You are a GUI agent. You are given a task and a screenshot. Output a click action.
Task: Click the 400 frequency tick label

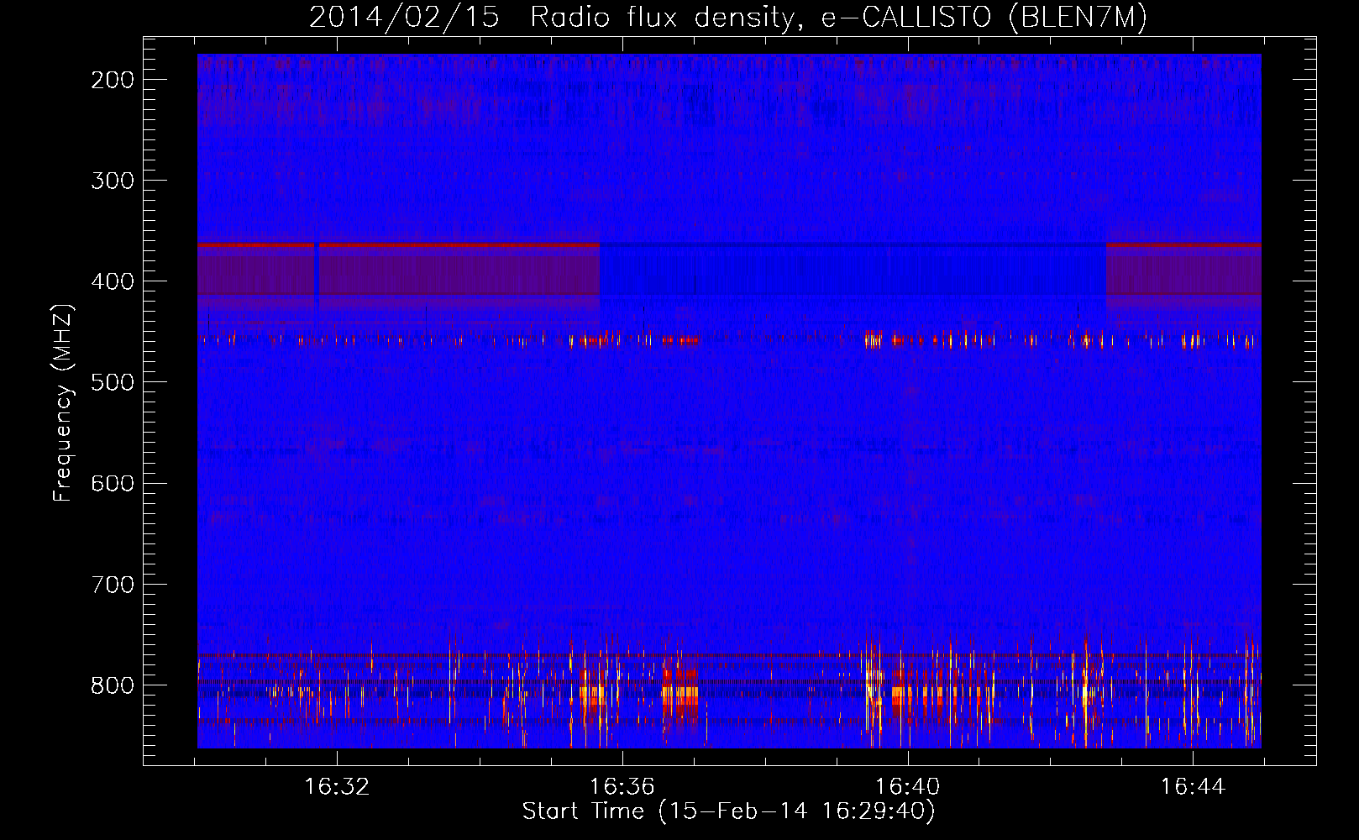pyautogui.click(x=112, y=281)
